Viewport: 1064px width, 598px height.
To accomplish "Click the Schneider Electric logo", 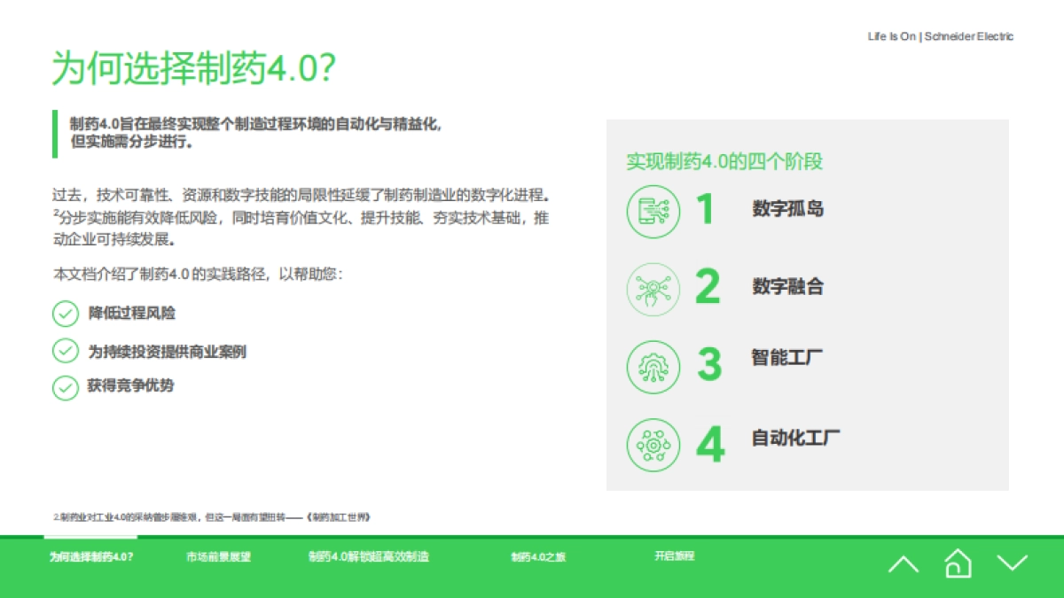I will (940, 36).
